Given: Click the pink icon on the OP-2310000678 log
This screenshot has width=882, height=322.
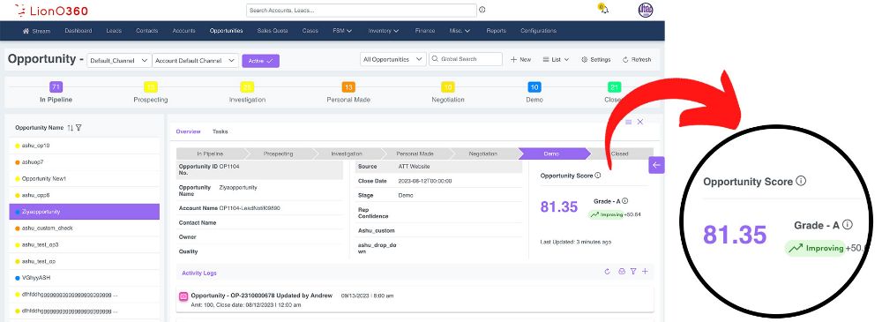Looking at the screenshot, I should click(x=183, y=296).
